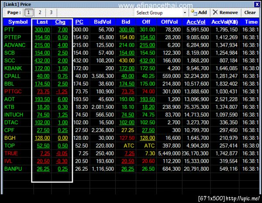Click KBANK BidVol 200
262x203 pixels.
[109, 68]
